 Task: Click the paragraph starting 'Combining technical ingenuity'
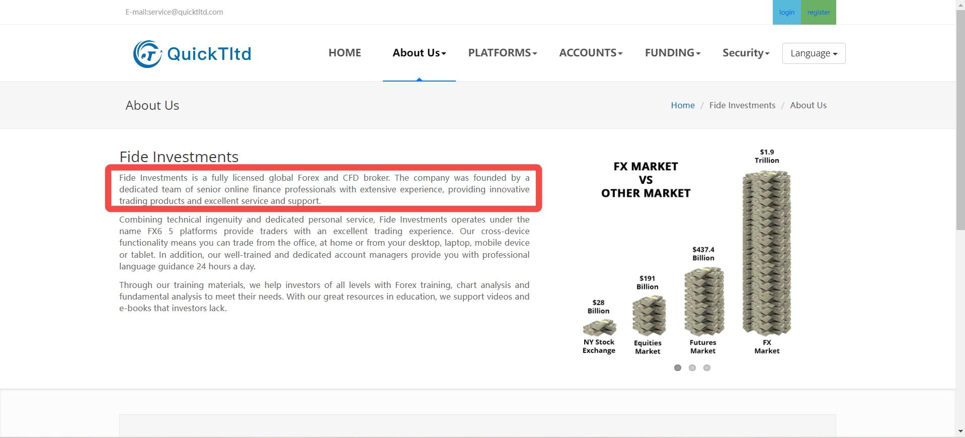pos(324,243)
